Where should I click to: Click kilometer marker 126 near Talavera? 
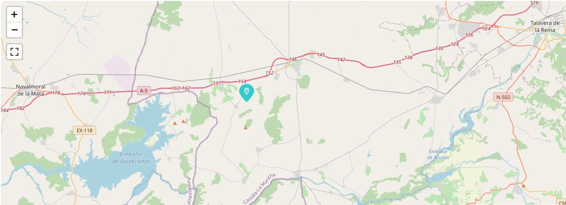click(469, 35)
